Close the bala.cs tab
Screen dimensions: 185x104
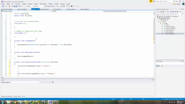click(39, 9)
